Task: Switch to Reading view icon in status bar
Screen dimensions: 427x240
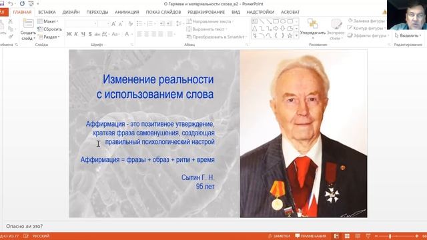Action: click(x=358, y=236)
